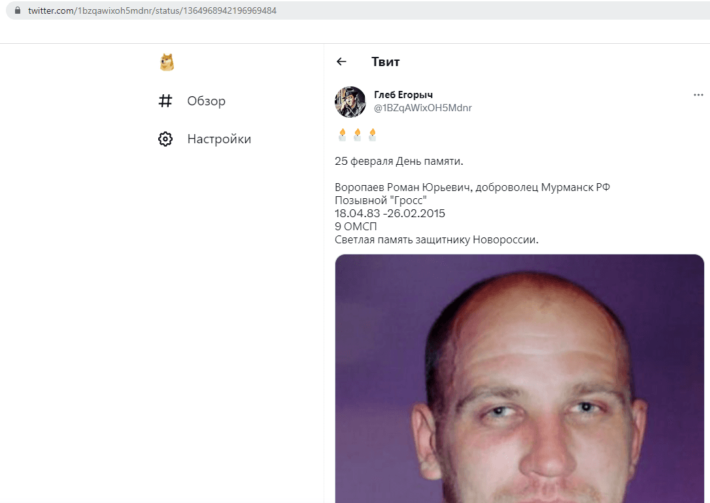Click the Твит page heading
This screenshot has height=503, width=710.
click(x=385, y=61)
